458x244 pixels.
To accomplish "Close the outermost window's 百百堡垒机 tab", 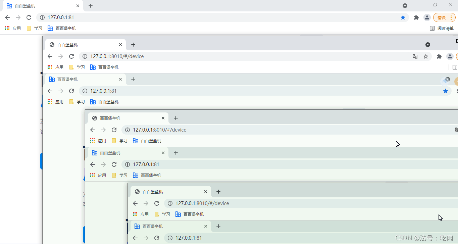I will tap(78, 6).
